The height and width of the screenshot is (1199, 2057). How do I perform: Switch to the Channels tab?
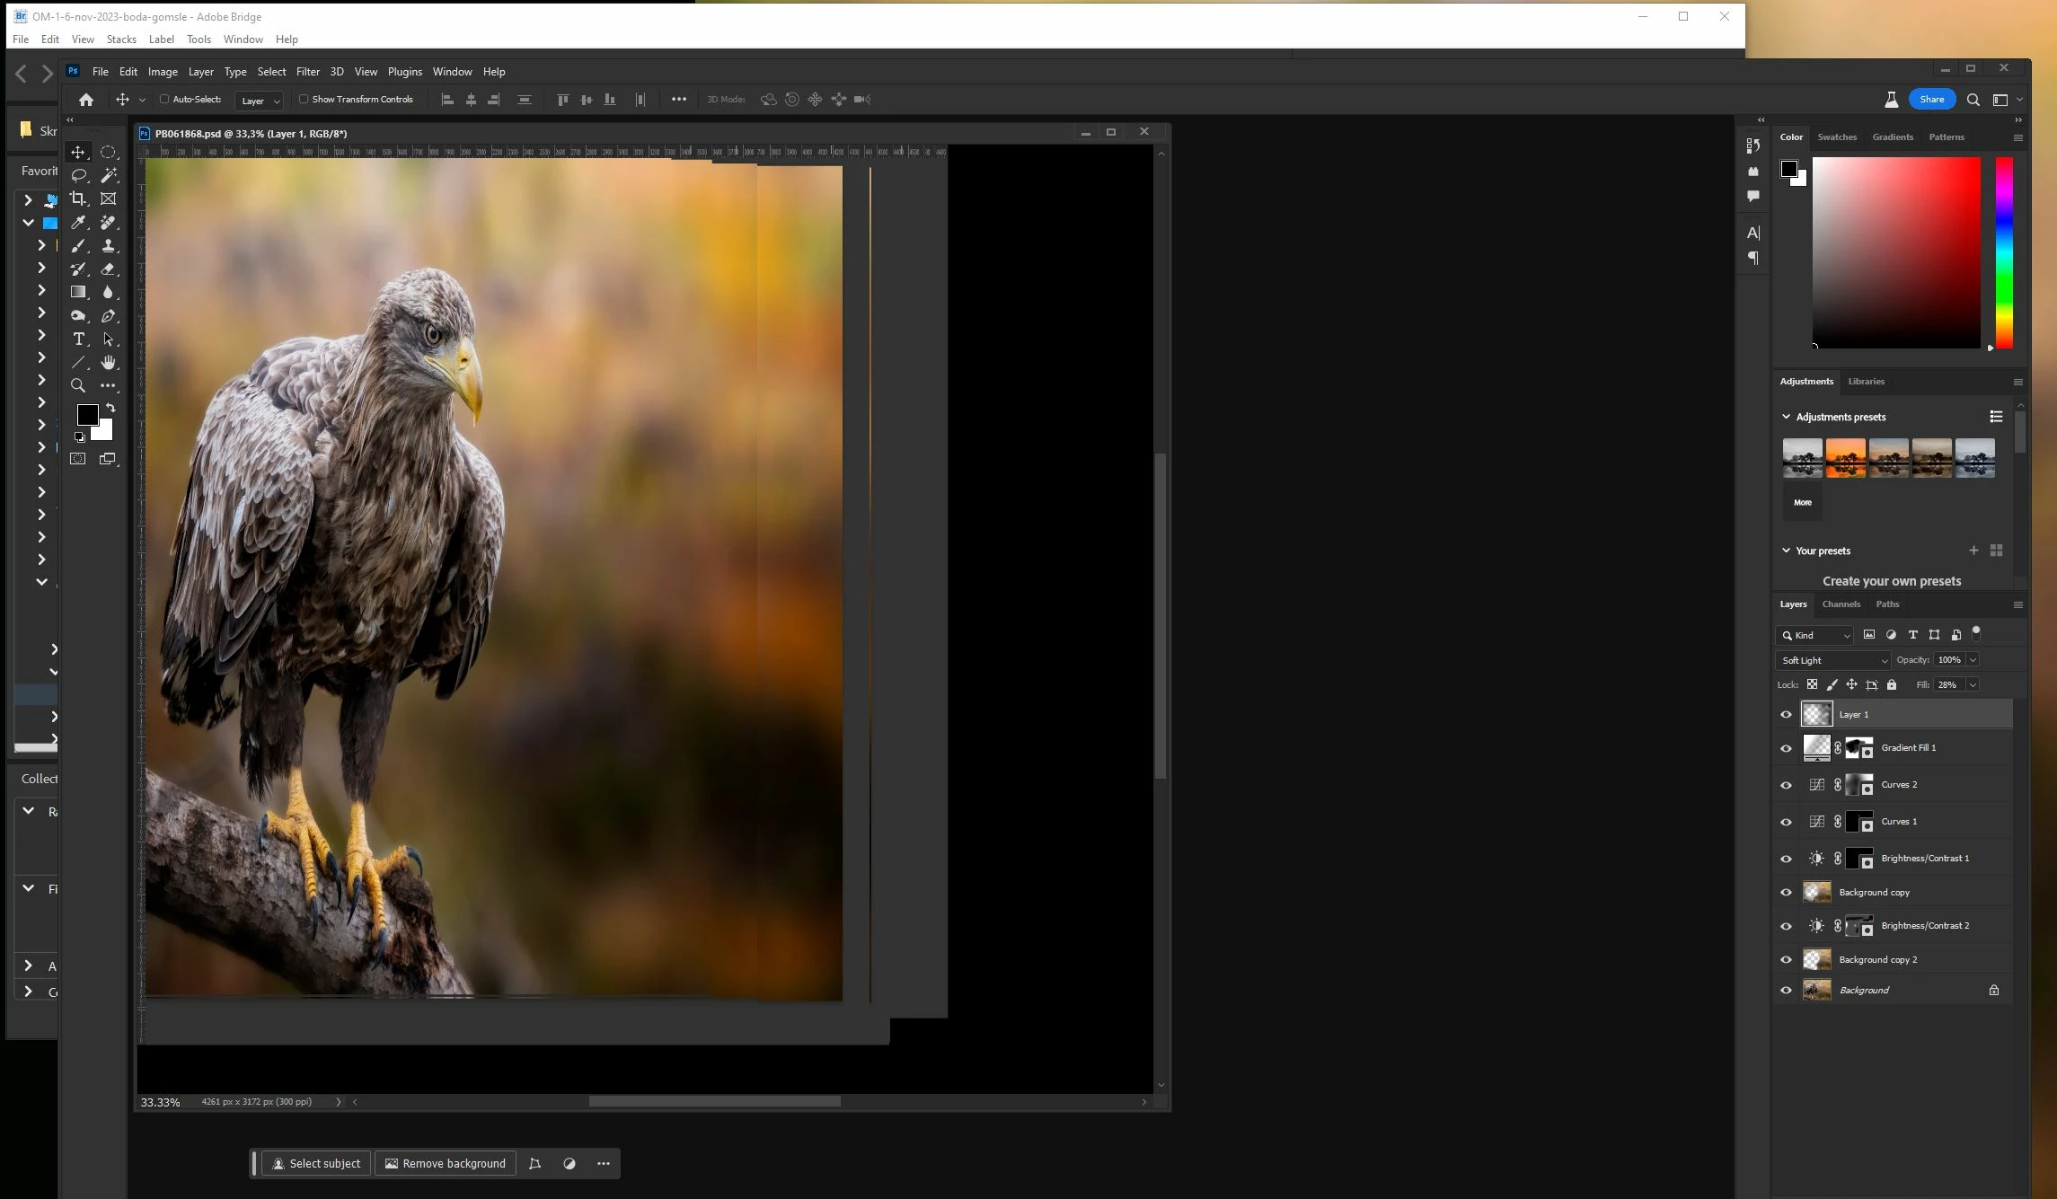click(1841, 604)
